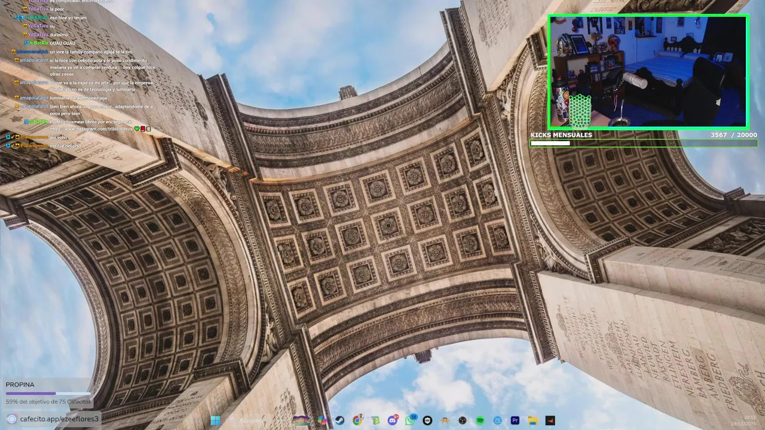
Task: Open Steam from the taskbar
Action: 339,420
